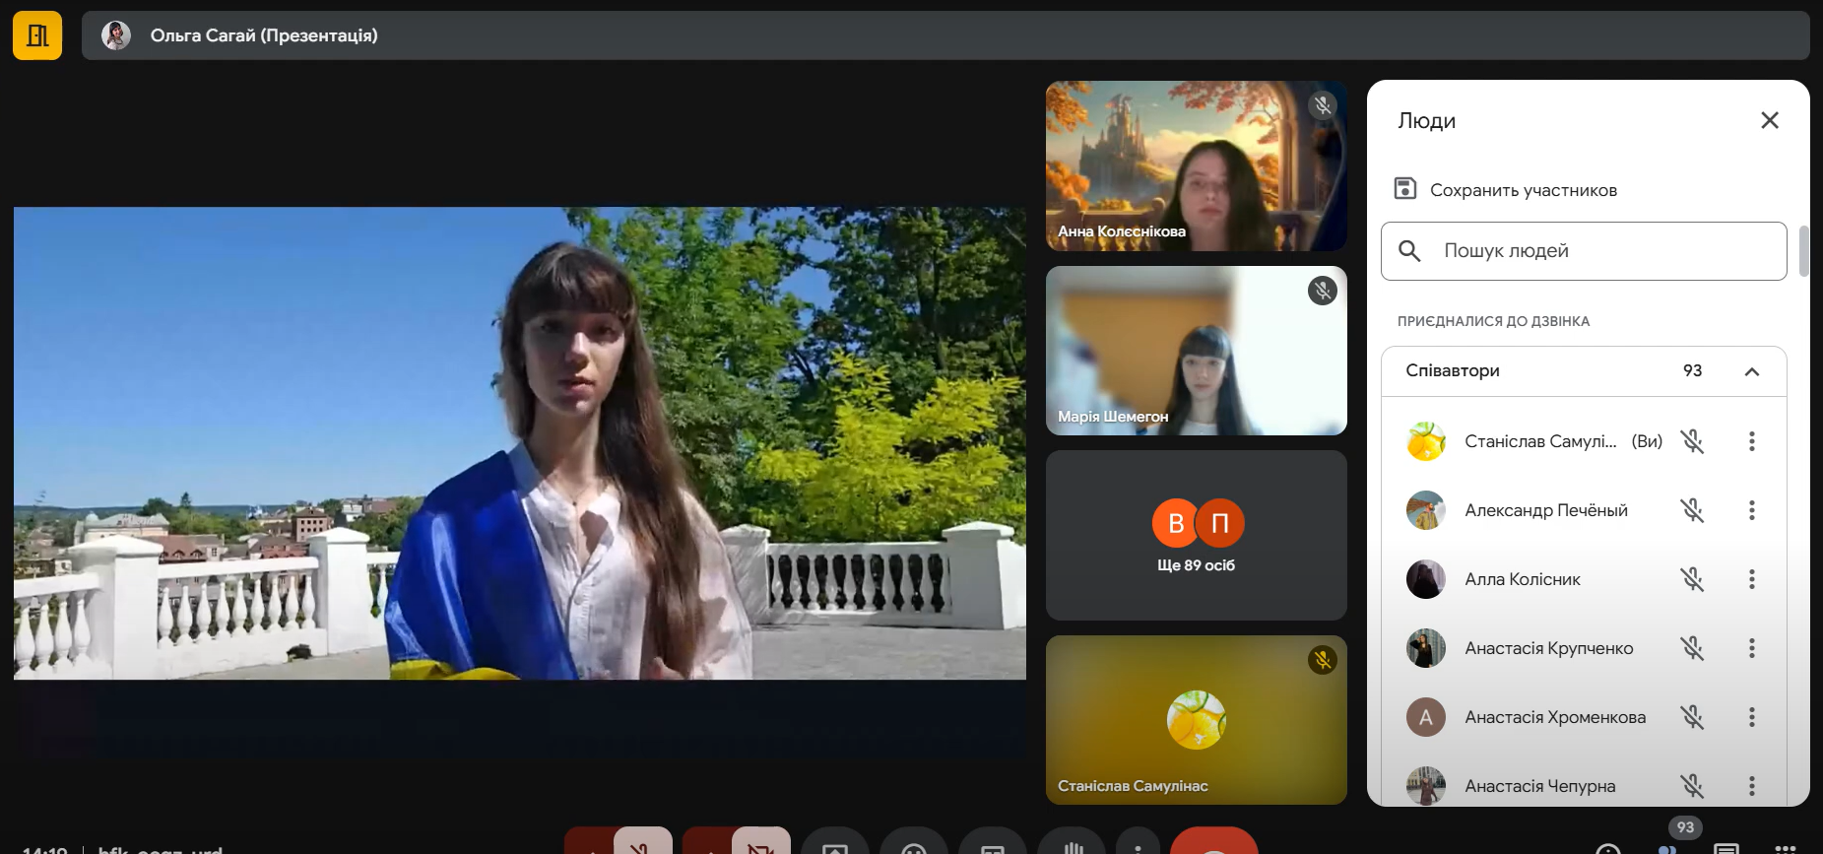
Task: Toggle camera button in bottom call bar
Action: [x=760, y=843]
